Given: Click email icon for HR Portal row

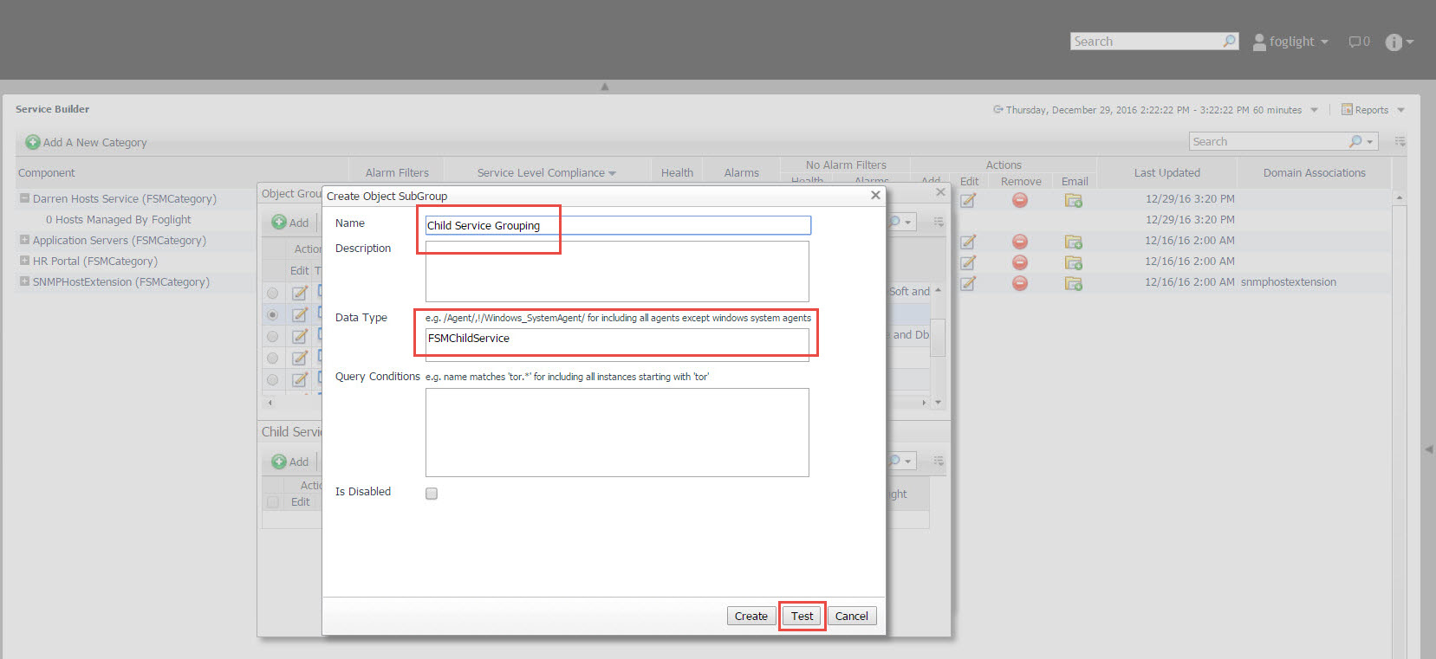Looking at the screenshot, I should click(x=1074, y=262).
